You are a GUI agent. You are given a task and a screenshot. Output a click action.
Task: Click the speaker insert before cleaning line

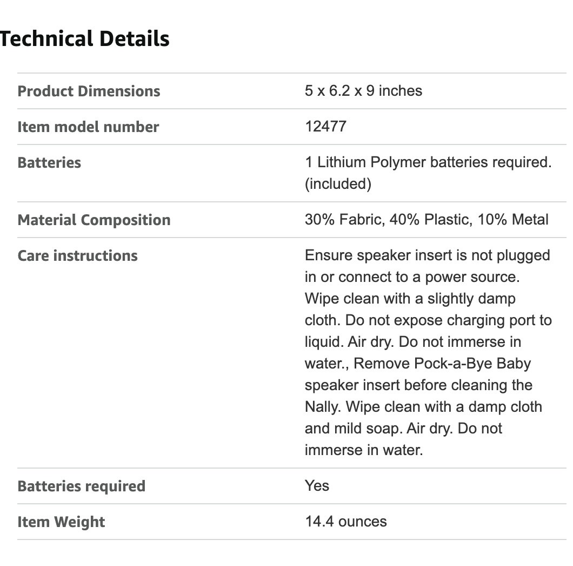(418, 385)
